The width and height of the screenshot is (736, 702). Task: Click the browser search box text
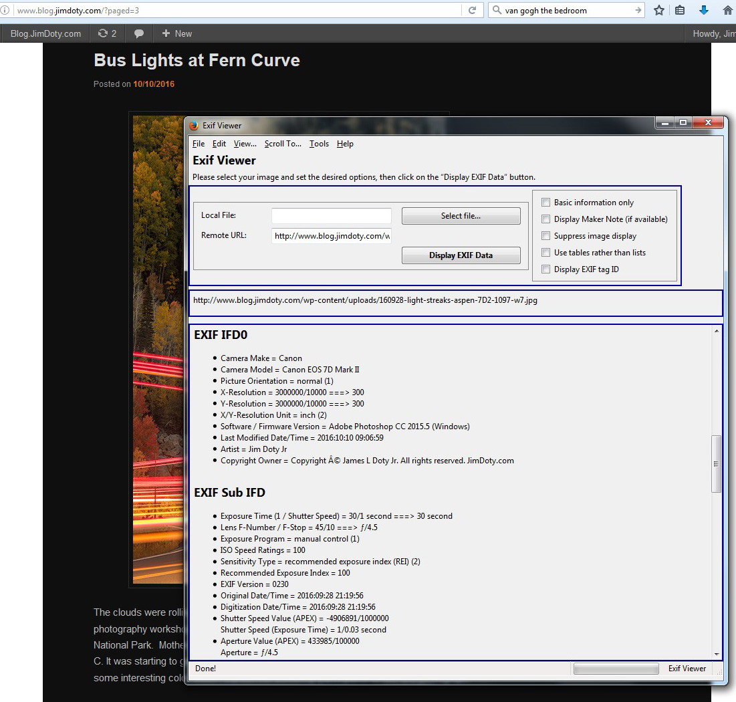point(546,10)
